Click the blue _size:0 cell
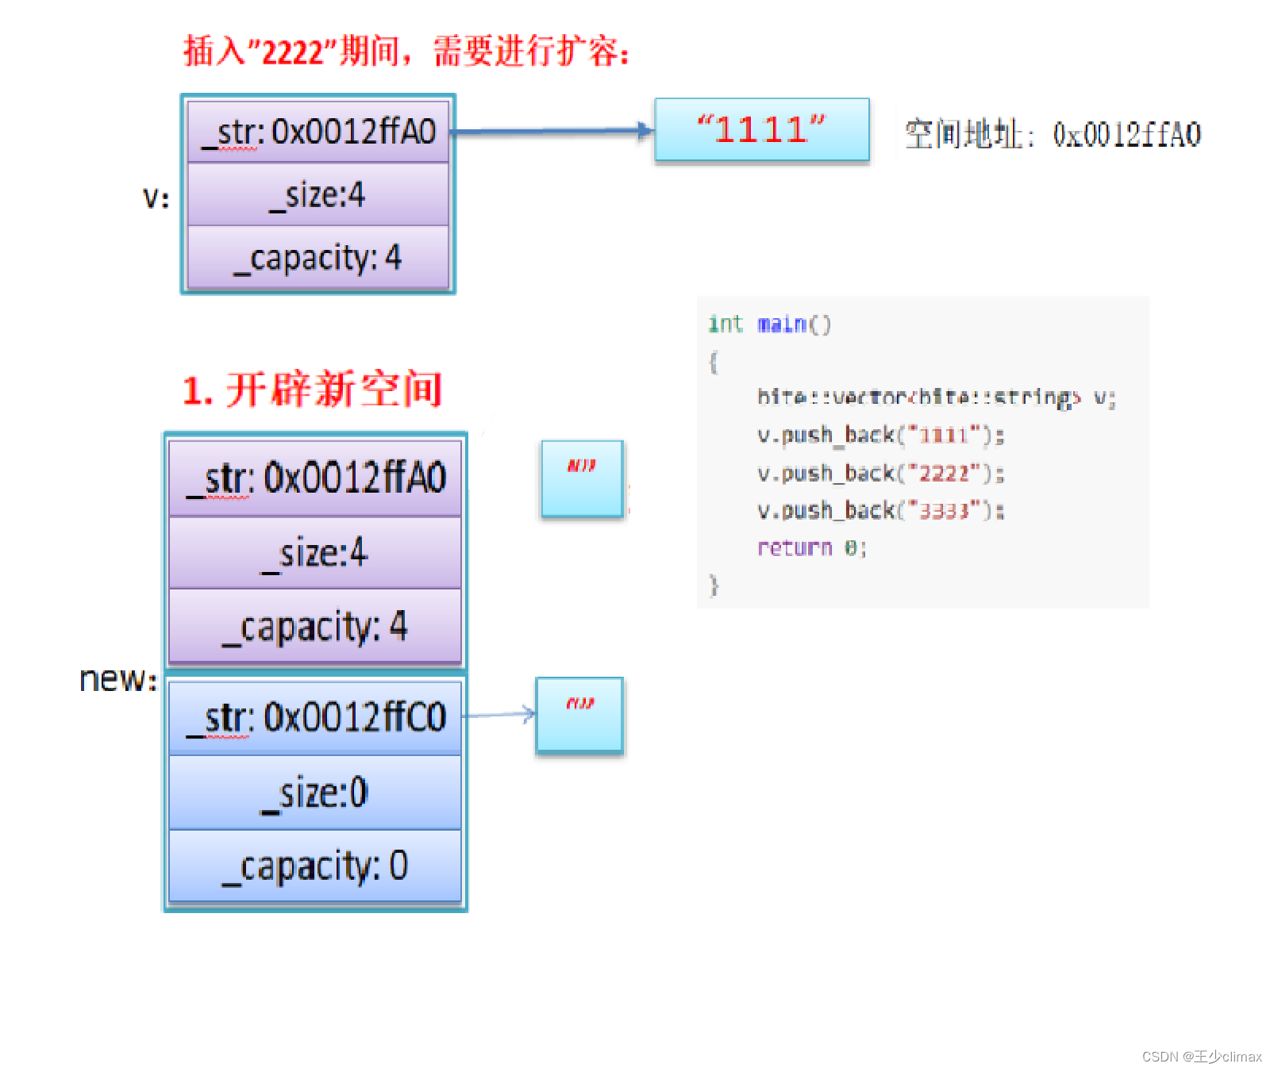The width and height of the screenshot is (1274, 1071). click(x=315, y=793)
